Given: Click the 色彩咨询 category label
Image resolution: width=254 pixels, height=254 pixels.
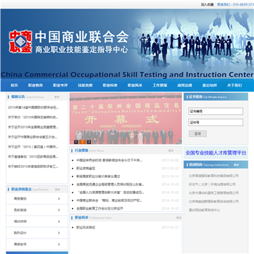Looking at the screenshot, I should pyautogui.click(x=20, y=210).
